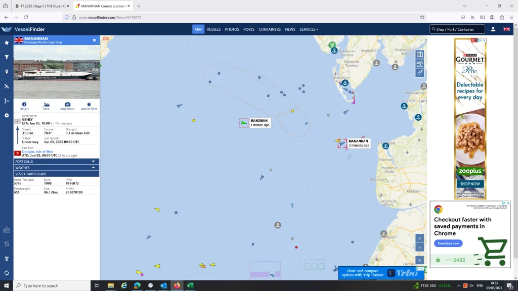Open the map info button

point(419,260)
